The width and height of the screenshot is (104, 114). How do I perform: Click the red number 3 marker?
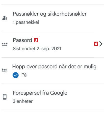click(x=36, y=40)
